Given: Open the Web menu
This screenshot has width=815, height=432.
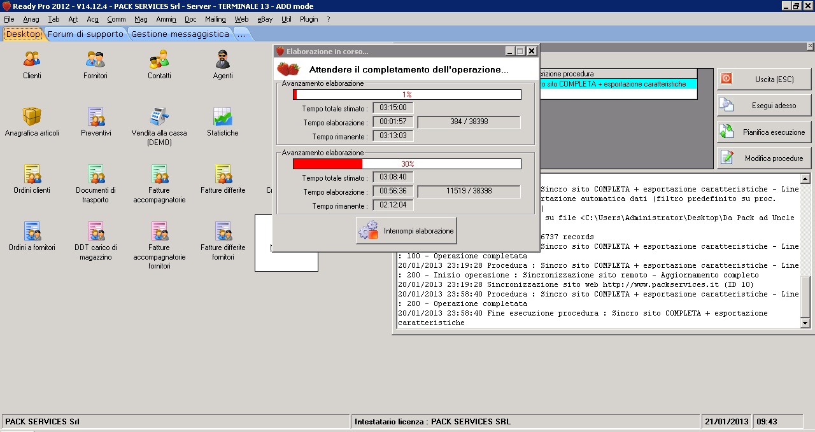Looking at the screenshot, I should tap(241, 19).
